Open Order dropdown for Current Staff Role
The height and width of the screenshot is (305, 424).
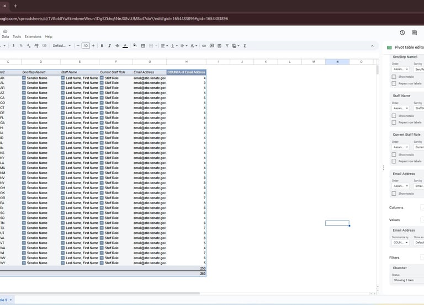coord(400,147)
